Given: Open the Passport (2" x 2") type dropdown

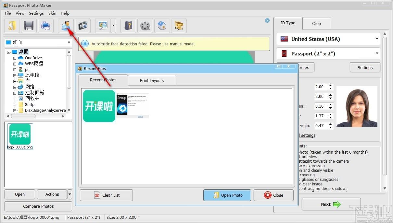Looking at the screenshot, I should (329, 53).
